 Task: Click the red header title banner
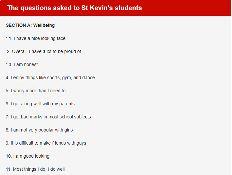(x=116, y=8)
